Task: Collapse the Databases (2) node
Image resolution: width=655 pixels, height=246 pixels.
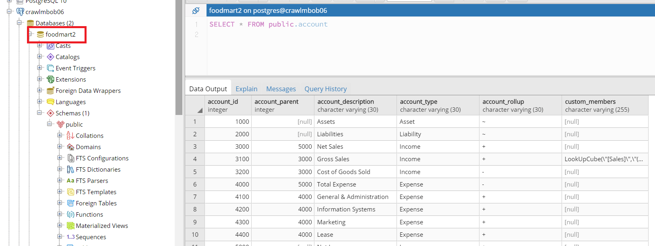Action: pos(19,23)
